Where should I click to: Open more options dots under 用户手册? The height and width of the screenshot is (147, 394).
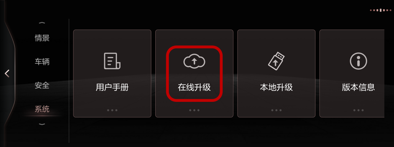tap(112, 110)
